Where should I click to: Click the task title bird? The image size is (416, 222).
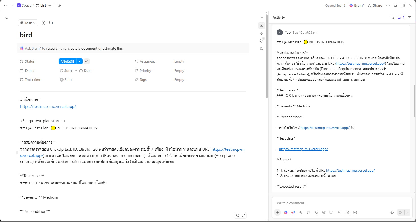tap(26, 35)
